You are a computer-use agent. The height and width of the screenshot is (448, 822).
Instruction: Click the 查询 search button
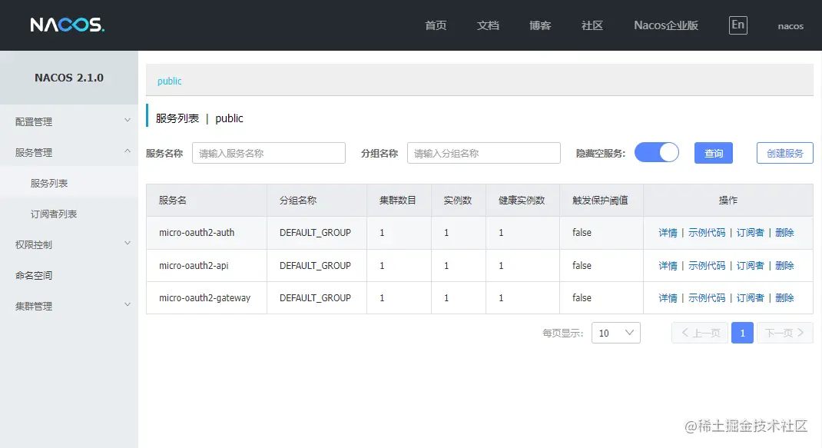(x=713, y=153)
